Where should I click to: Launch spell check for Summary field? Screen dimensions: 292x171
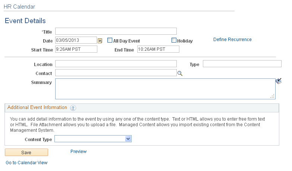tap(279, 81)
